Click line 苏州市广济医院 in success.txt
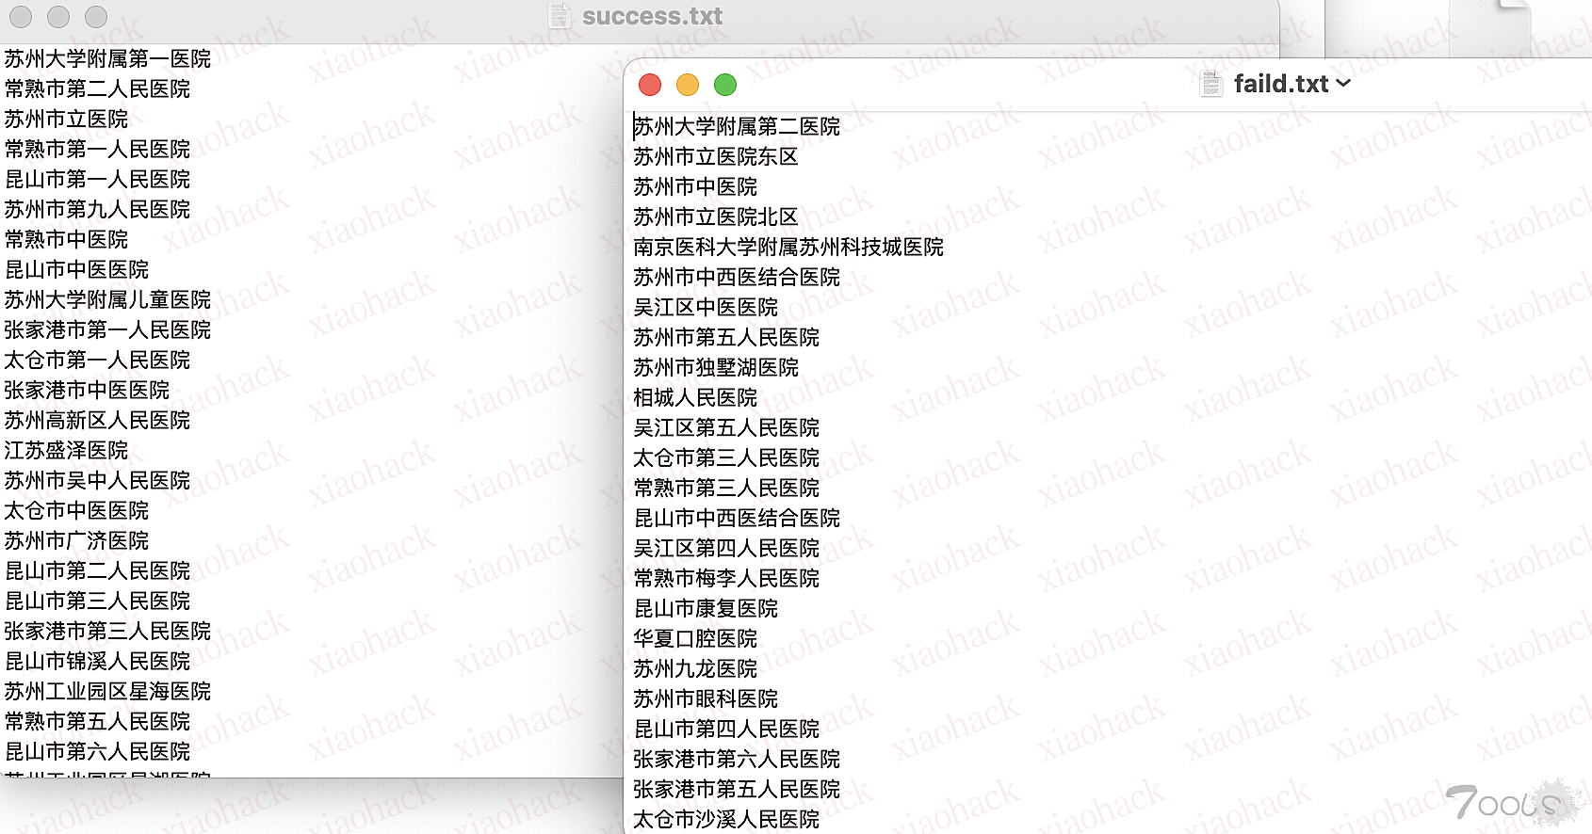This screenshot has height=834, width=1592. 76,540
